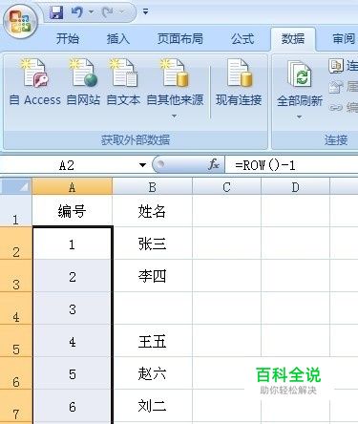Click cell containing 编号
The height and width of the screenshot is (424, 358).
click(73, 211)
